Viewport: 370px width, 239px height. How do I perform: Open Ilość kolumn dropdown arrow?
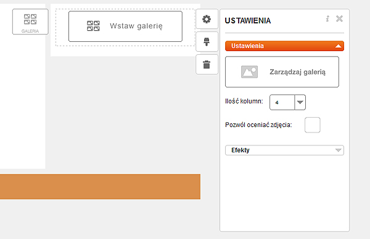click(300, 102)
